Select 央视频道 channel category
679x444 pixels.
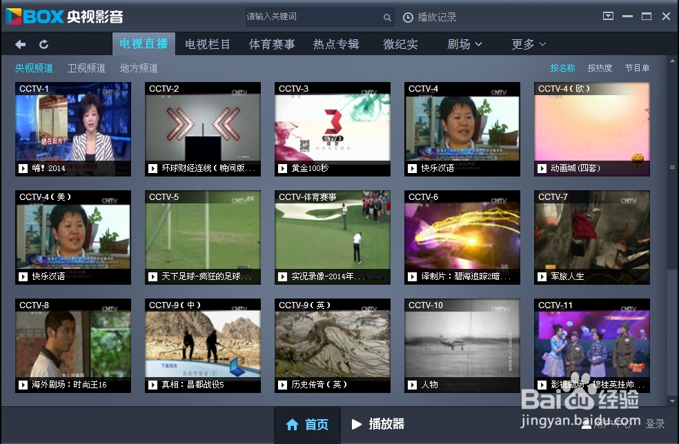[x=35, y=68]
